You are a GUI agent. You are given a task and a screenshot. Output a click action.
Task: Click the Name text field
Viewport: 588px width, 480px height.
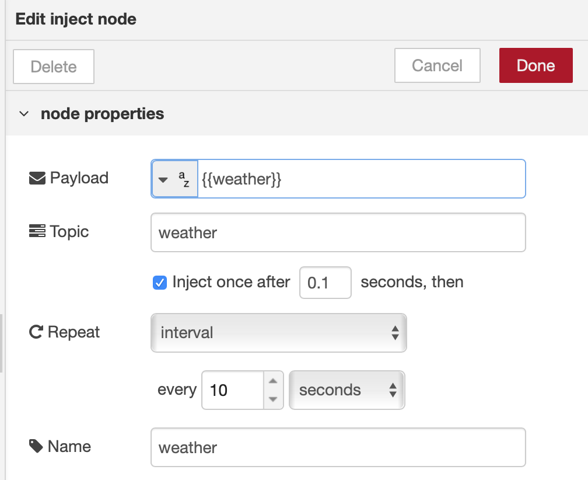coord(338,447)
